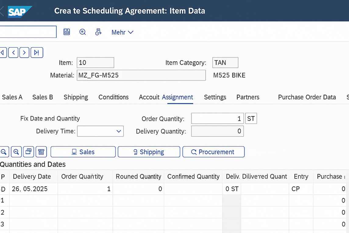Open the Purchase Order Data tab

[x=307, y=97]
